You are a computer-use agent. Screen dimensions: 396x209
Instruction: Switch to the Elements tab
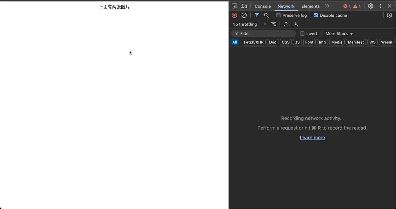pos(310,6)
